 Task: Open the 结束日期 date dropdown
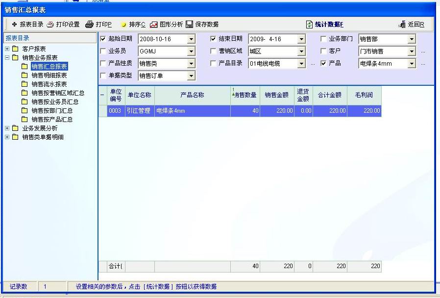(301, 39)
